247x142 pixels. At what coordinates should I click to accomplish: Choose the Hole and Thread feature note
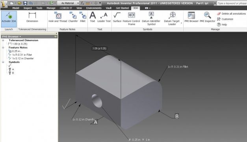[x=58, y=17]
